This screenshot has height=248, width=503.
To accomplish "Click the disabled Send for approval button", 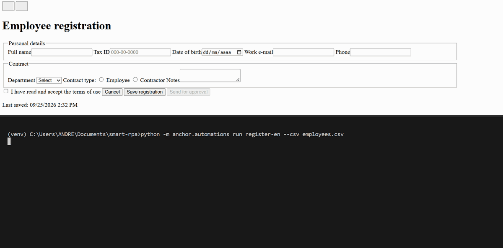I will 189,92.
